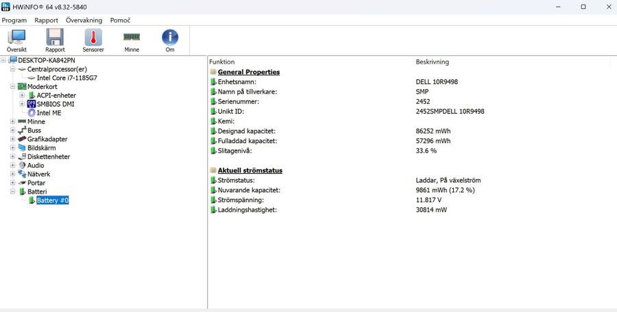
Task: Click the Rapport floppy disk icon
Action: click(55, 40)
